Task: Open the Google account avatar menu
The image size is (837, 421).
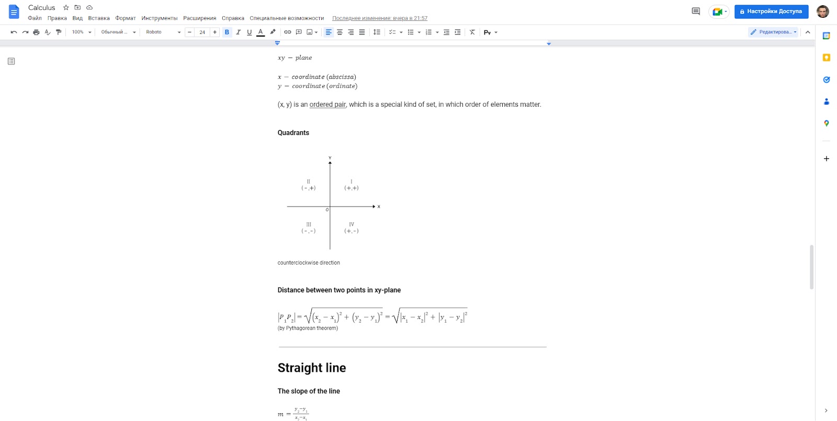Action: pyautogui.click(x=823, y=12)
